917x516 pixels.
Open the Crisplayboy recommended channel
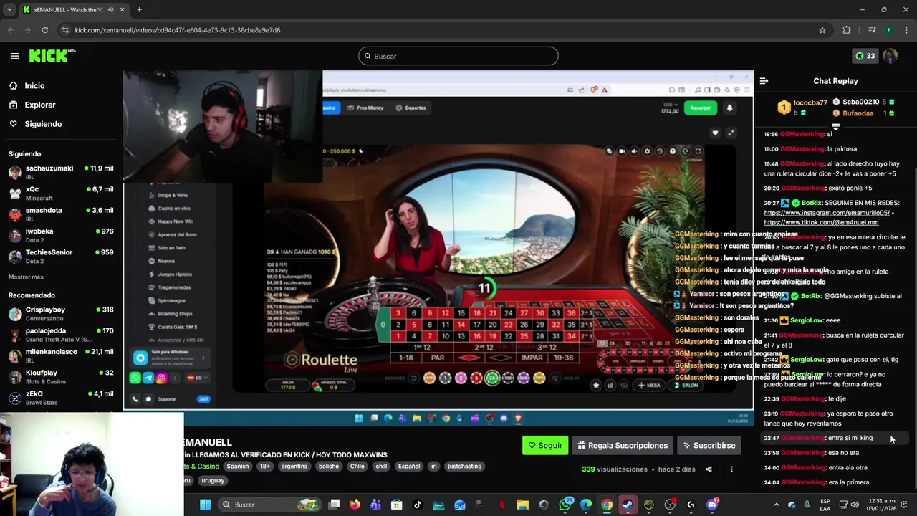61,314
